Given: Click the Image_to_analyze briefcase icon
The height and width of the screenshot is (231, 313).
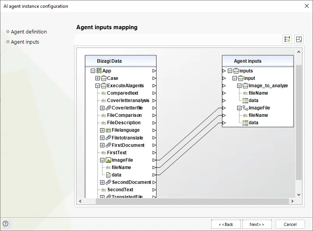Looking at the screenshot, I should point(245,86).
